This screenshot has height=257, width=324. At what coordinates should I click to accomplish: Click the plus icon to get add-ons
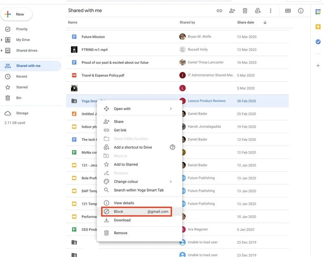click(x=318, y=66)
